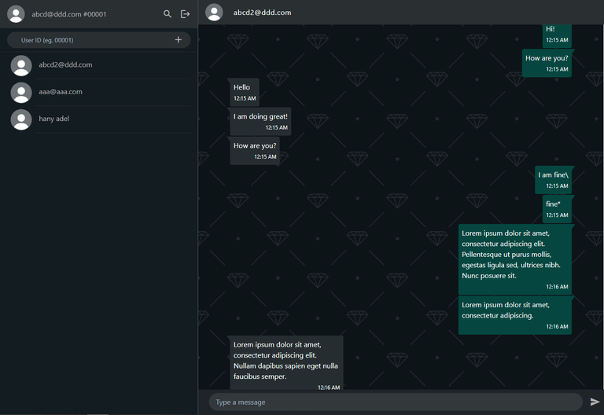Click the logout icon
Image resolution: width=604 pixels, height=415 pixels.
click(x=185, y=14)
